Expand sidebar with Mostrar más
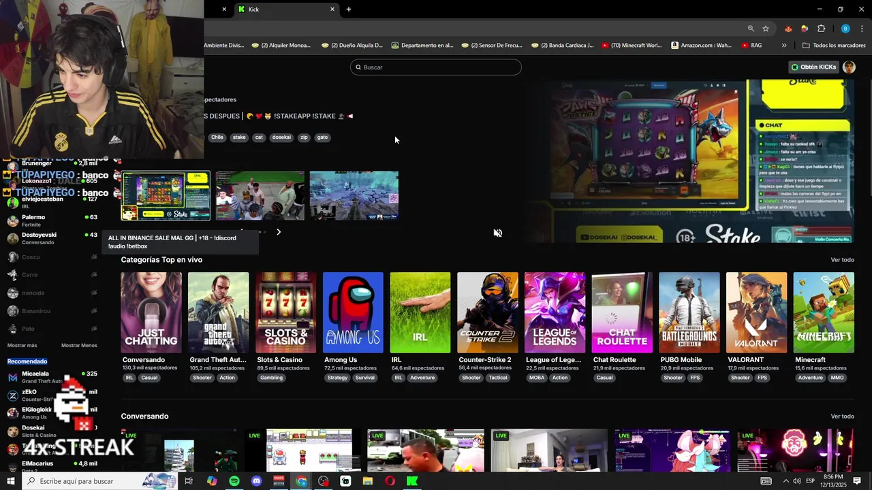872x490 pixels. pyautogui.click(x=22, y=345)
